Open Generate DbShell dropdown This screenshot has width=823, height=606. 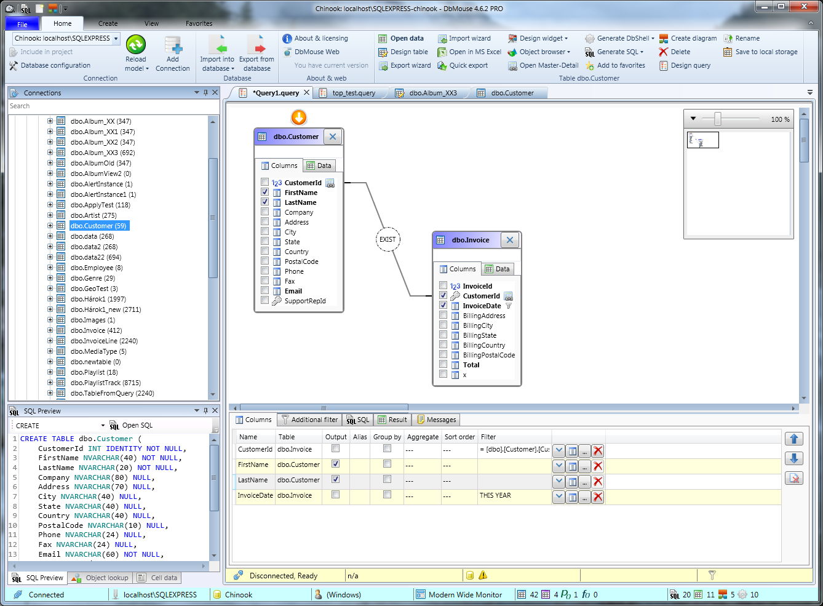coord(619,38)
